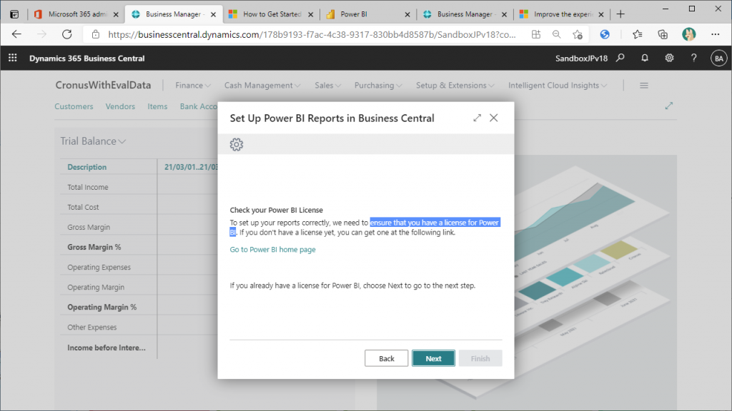Open the blue globe extension icon
This screenshot has height=411, width=732.
[605, 34]
